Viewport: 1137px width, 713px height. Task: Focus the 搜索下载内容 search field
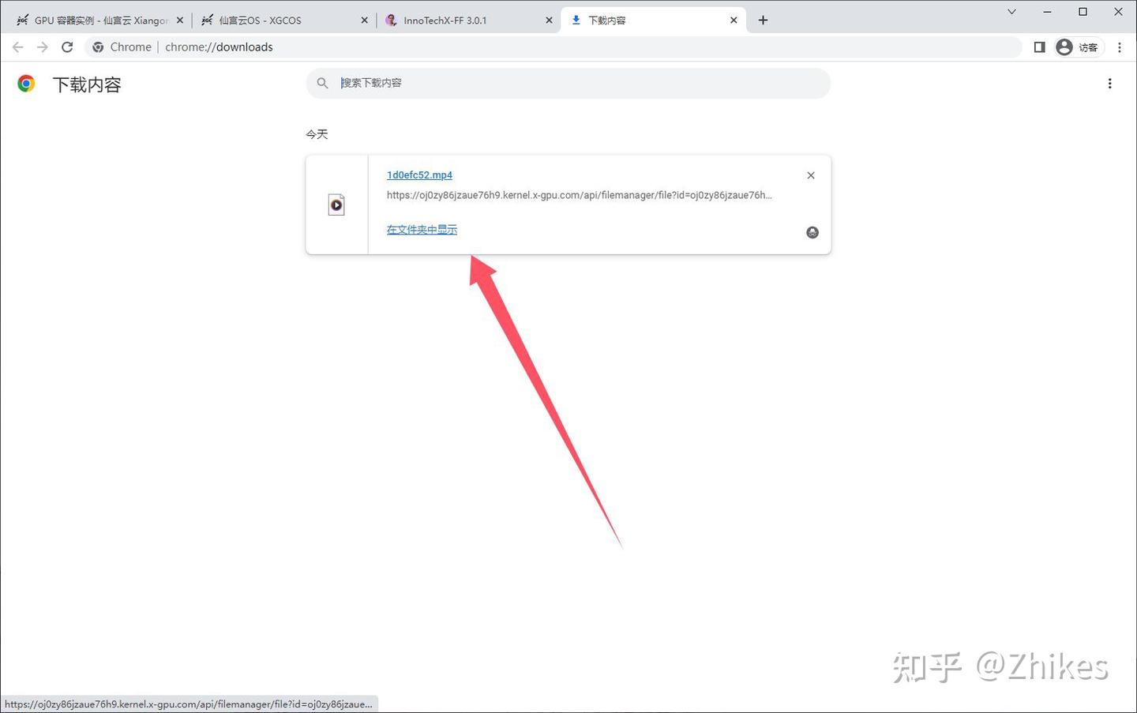568,83
